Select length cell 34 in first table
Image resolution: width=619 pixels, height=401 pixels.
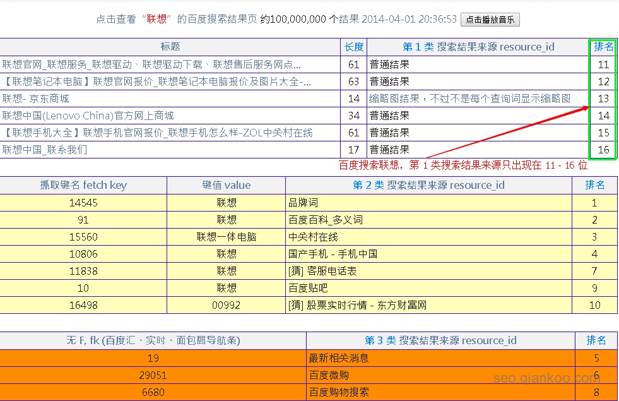(x=354, y=116)
